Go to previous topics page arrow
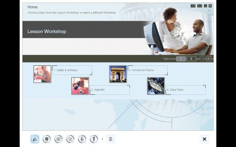 (202, 59)
